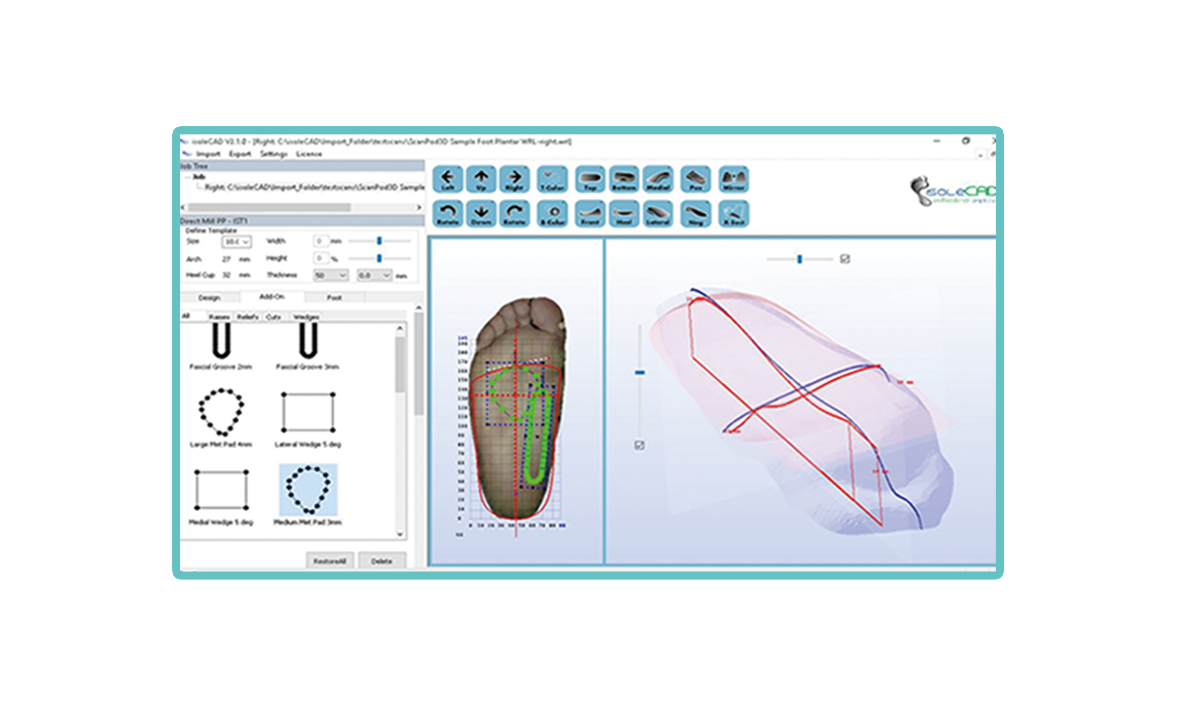Toggle checkbox beside horizontal 3D view slider
1189x713 pixels.
845,259
